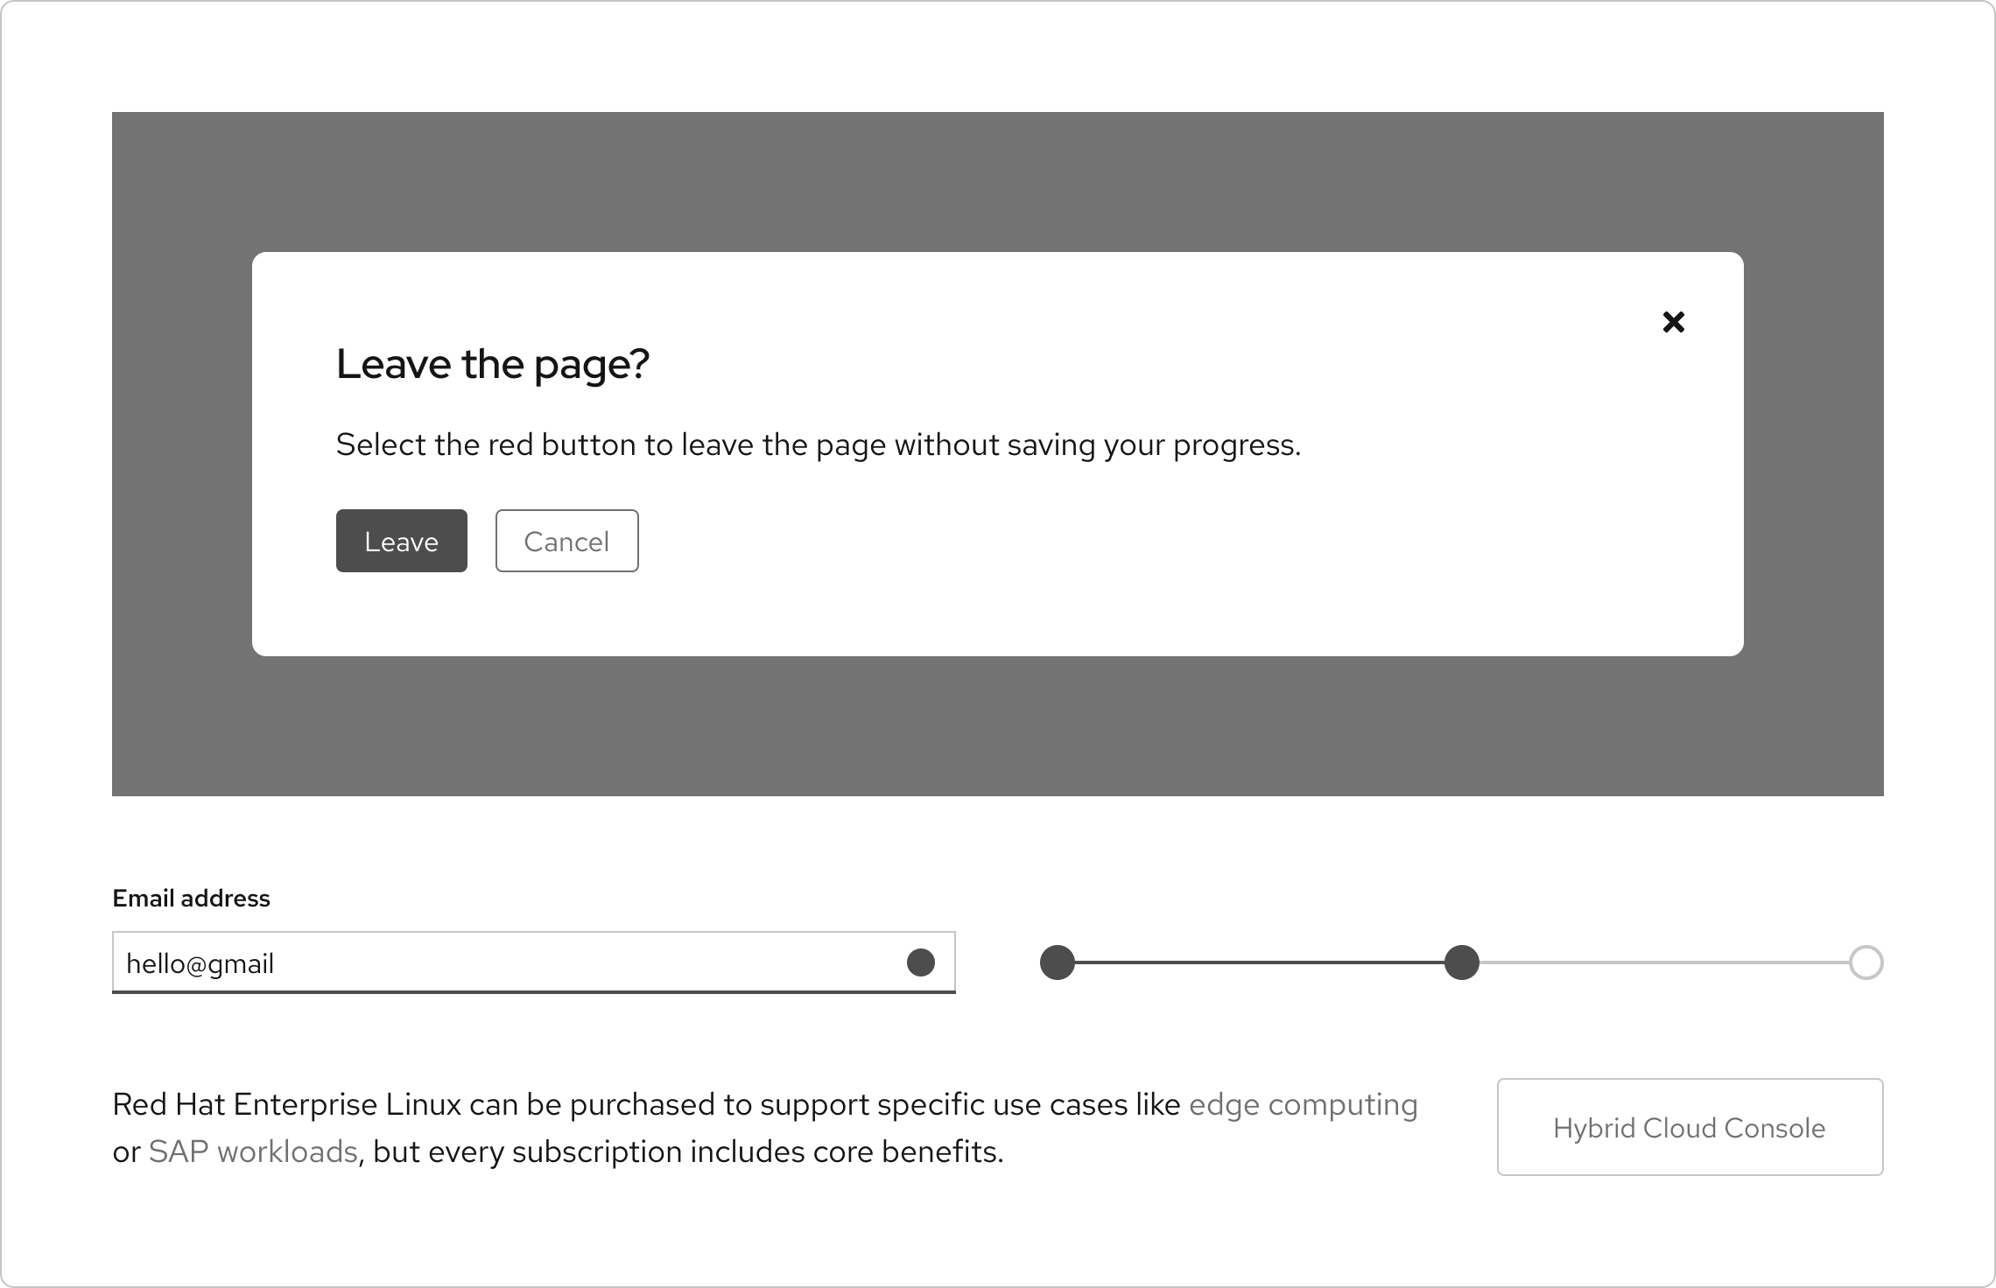Click the Hybrid Cloud Console button
Image resolution: width=1996 pixels, height=1288 pixels.
pos(1689,1128)
